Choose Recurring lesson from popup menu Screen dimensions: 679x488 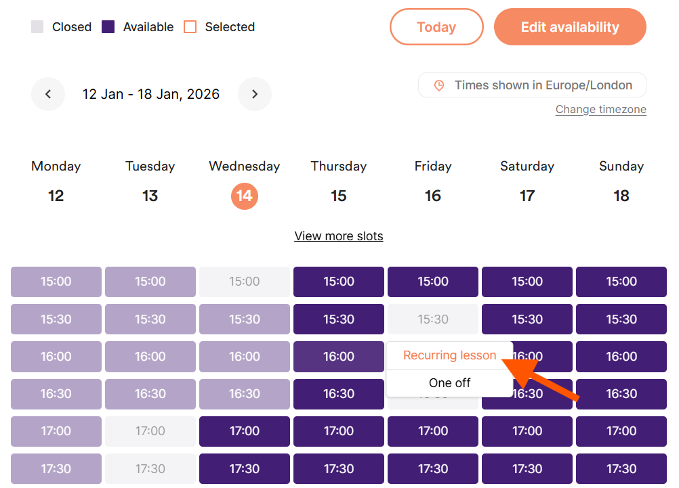(449, 355)
